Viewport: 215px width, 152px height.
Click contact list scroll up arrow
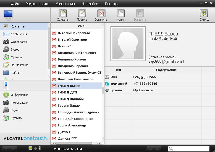coord(103,25)
